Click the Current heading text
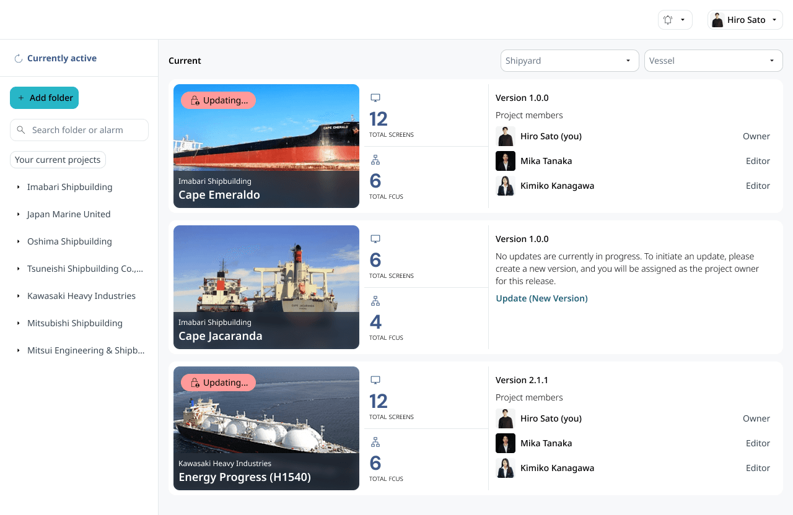Image resolution: width=793 pixels, height=515 pixels. pyautogui.click(x=185, y=61)
